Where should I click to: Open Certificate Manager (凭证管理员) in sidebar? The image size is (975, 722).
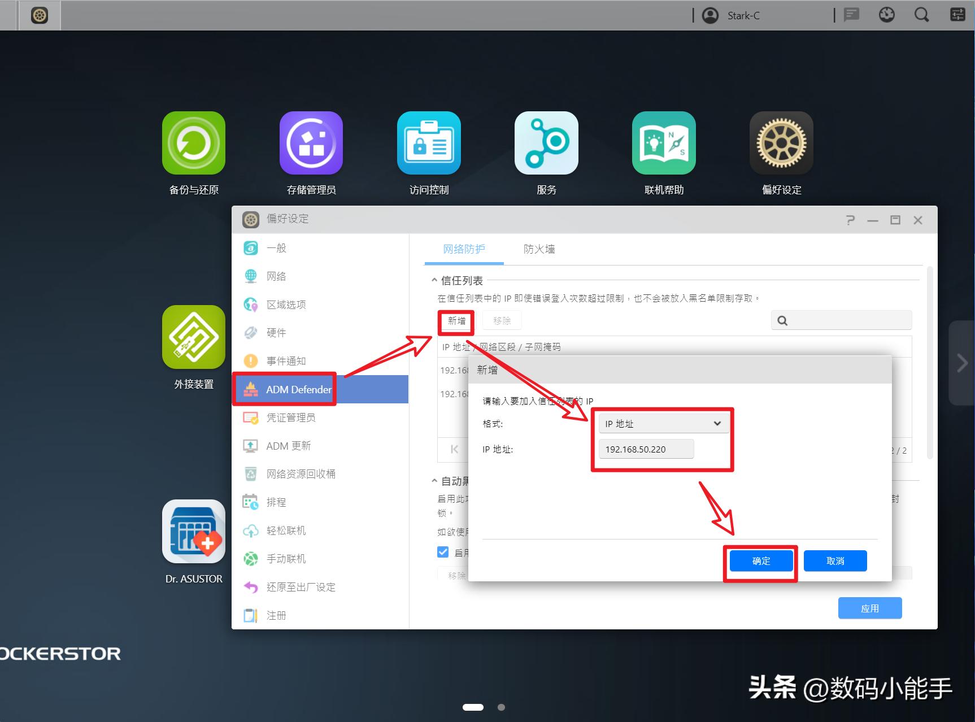[320, 417]
